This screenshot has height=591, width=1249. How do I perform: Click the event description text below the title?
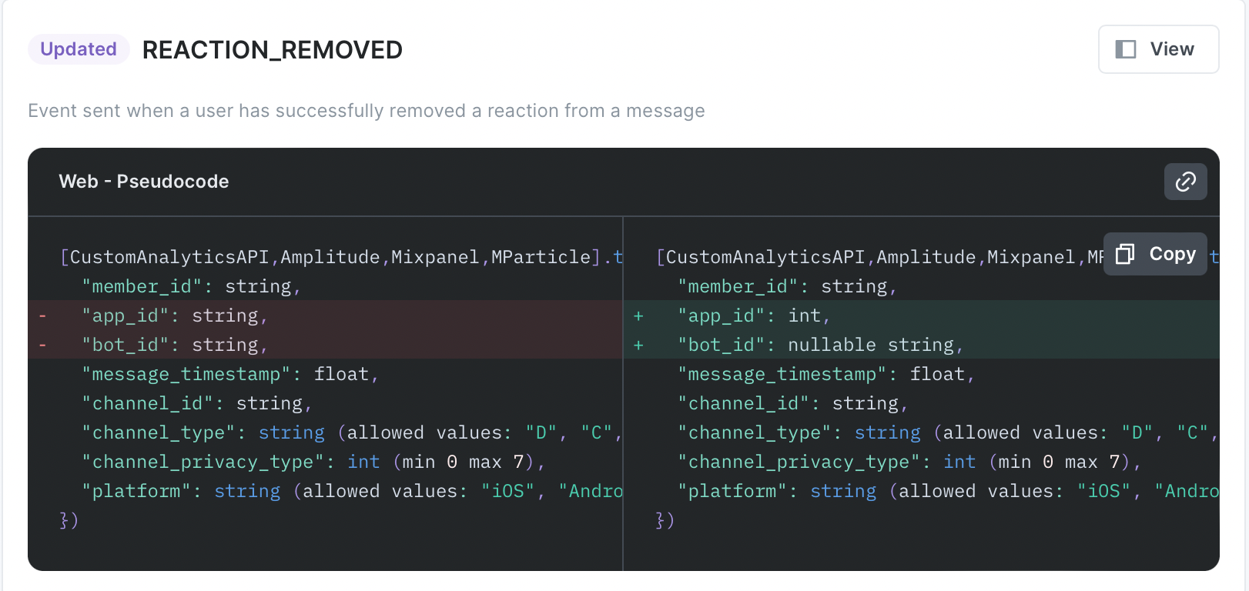(x=366, y=110)
